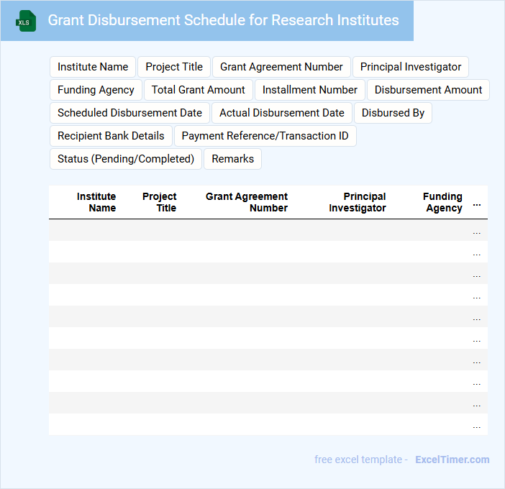The height and width of the screenshot is (489, 505).
Task: Click the Scheduled Disbursement Date tag
Action: point(129,113)
